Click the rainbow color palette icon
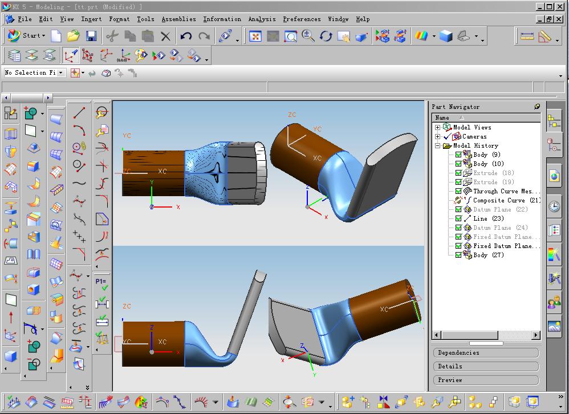Screen dimensions: 569x414 [x=422, y=36]
